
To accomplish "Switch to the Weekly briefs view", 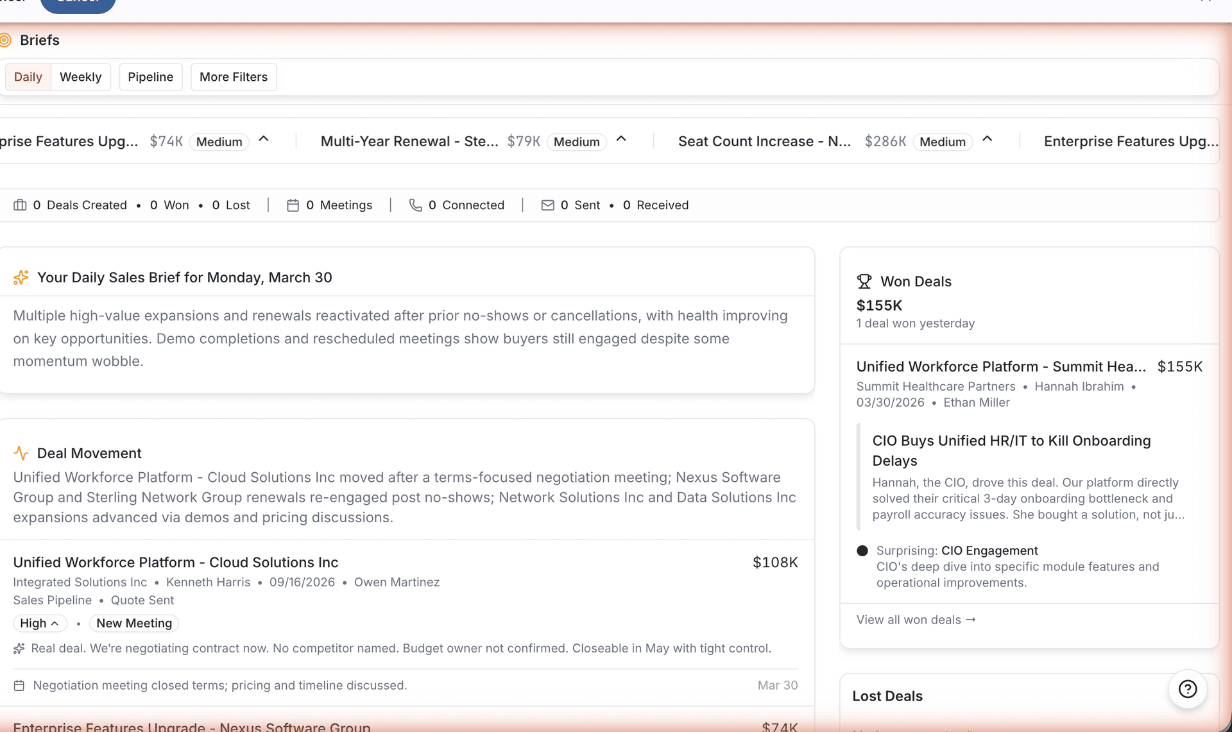I will pyautogui.click(x=80, y=77).
